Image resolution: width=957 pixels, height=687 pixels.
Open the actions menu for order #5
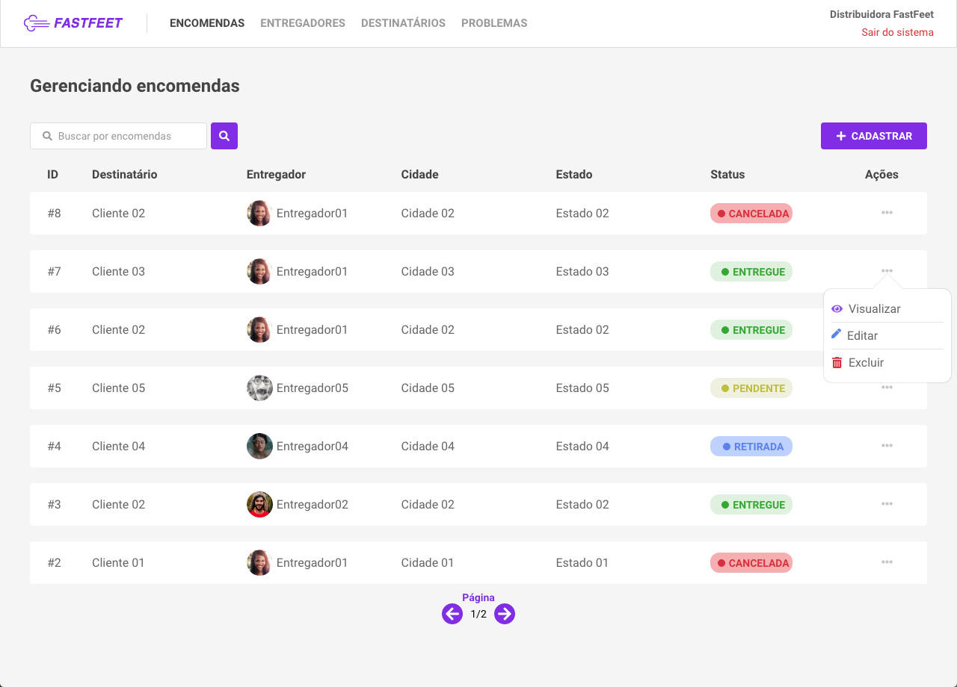coord(887,388)
